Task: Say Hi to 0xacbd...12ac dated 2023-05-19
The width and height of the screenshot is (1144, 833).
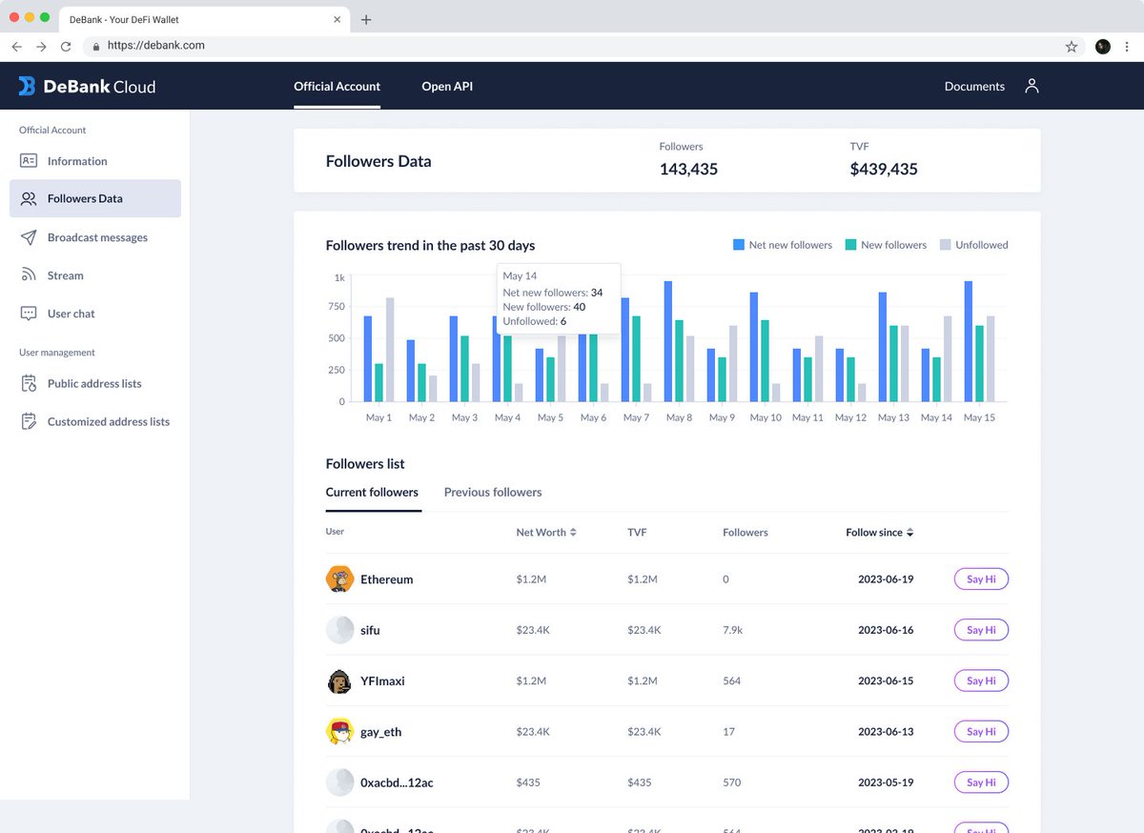Action: 981,782
